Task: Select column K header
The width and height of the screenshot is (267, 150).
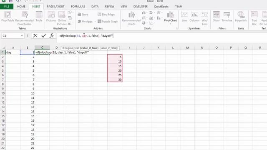Action: [159, 47]
